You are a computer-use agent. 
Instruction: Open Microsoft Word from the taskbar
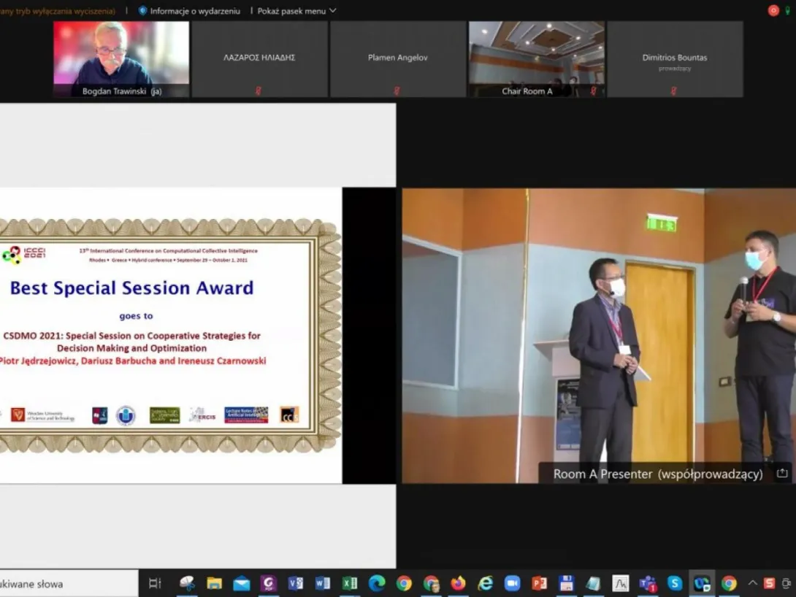322,583
